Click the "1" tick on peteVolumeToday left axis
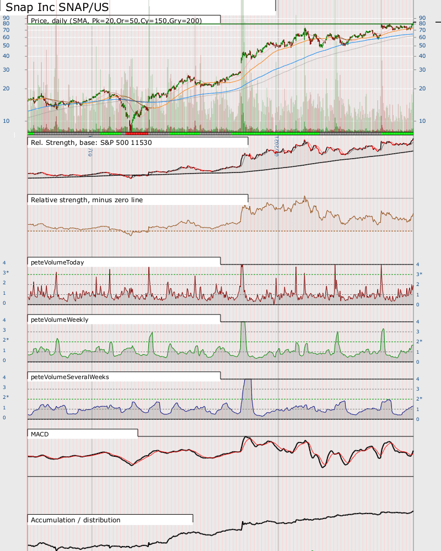441x551 pixels. pyautogui.click(x=4, y=293)
